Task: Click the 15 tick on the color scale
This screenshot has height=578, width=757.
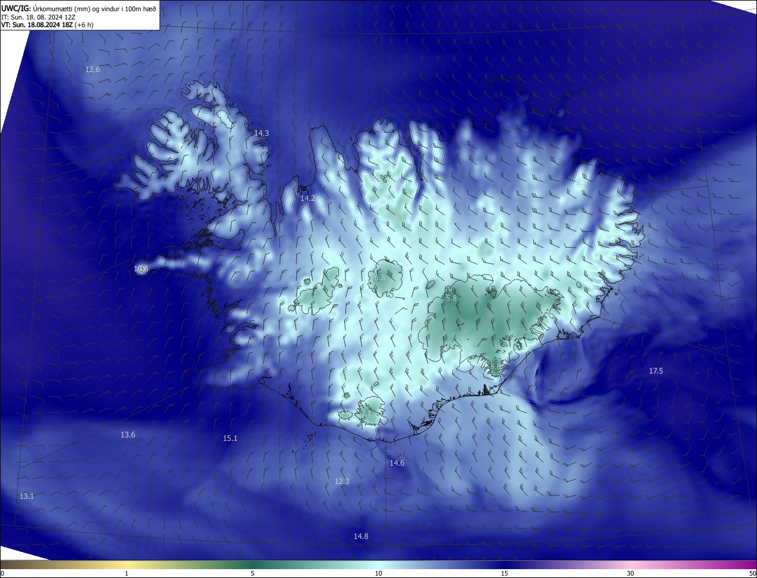Action: pyautogui.click(x=504, y=573)
